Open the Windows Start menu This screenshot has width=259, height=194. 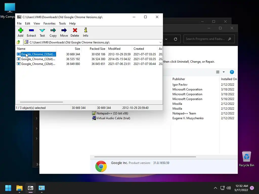pos(8,188)
